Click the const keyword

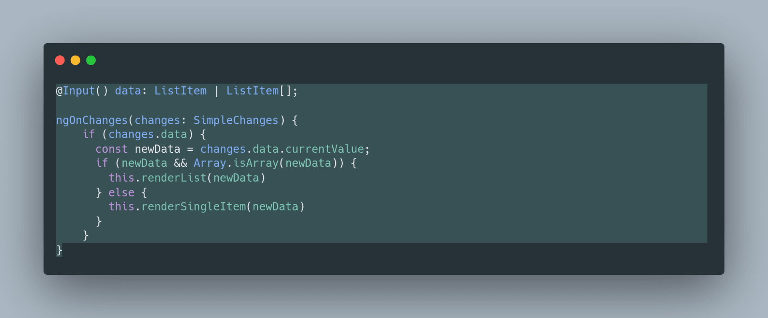point(111,149)
